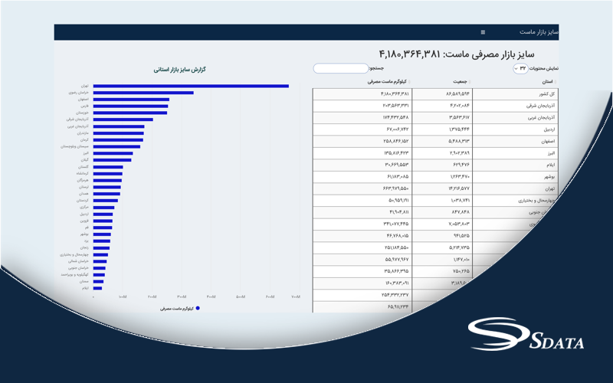Expand the نمایش محتویات entries dropdown
This screenshot has height=383, width=613.
coord(521,68)
